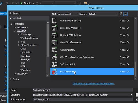This screenshot has height=103, width=138.
Task: Click into the Name field
Action: [x=83, y=90]
